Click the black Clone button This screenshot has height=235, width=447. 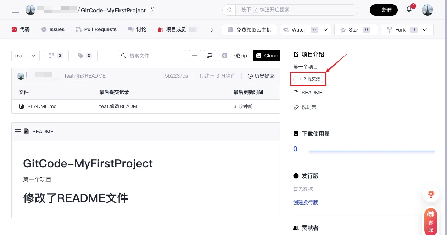pos(267,56)
